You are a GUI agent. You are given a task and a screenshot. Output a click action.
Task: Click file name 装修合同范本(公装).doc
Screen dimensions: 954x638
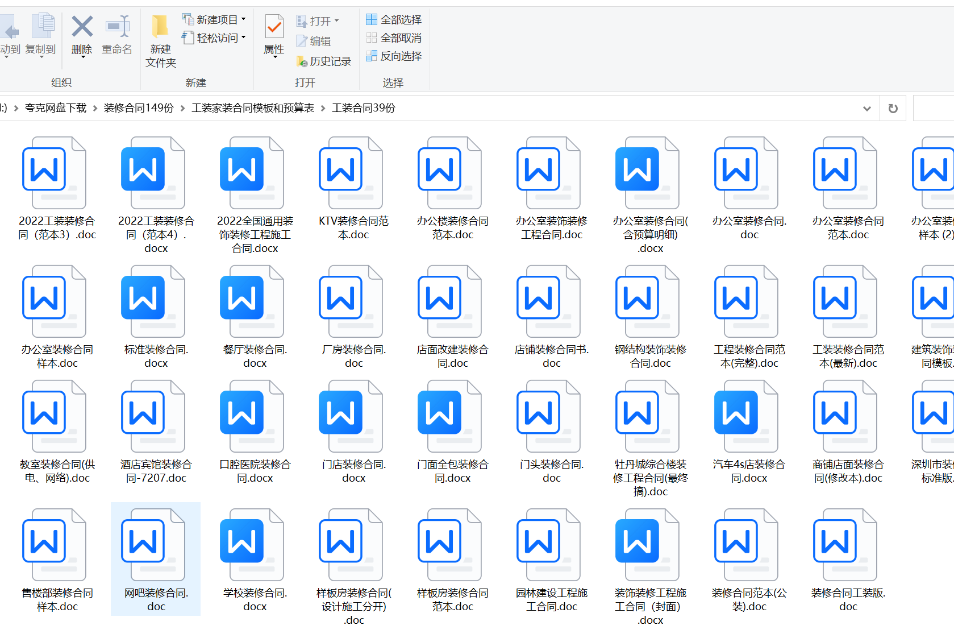coord(749,600)
